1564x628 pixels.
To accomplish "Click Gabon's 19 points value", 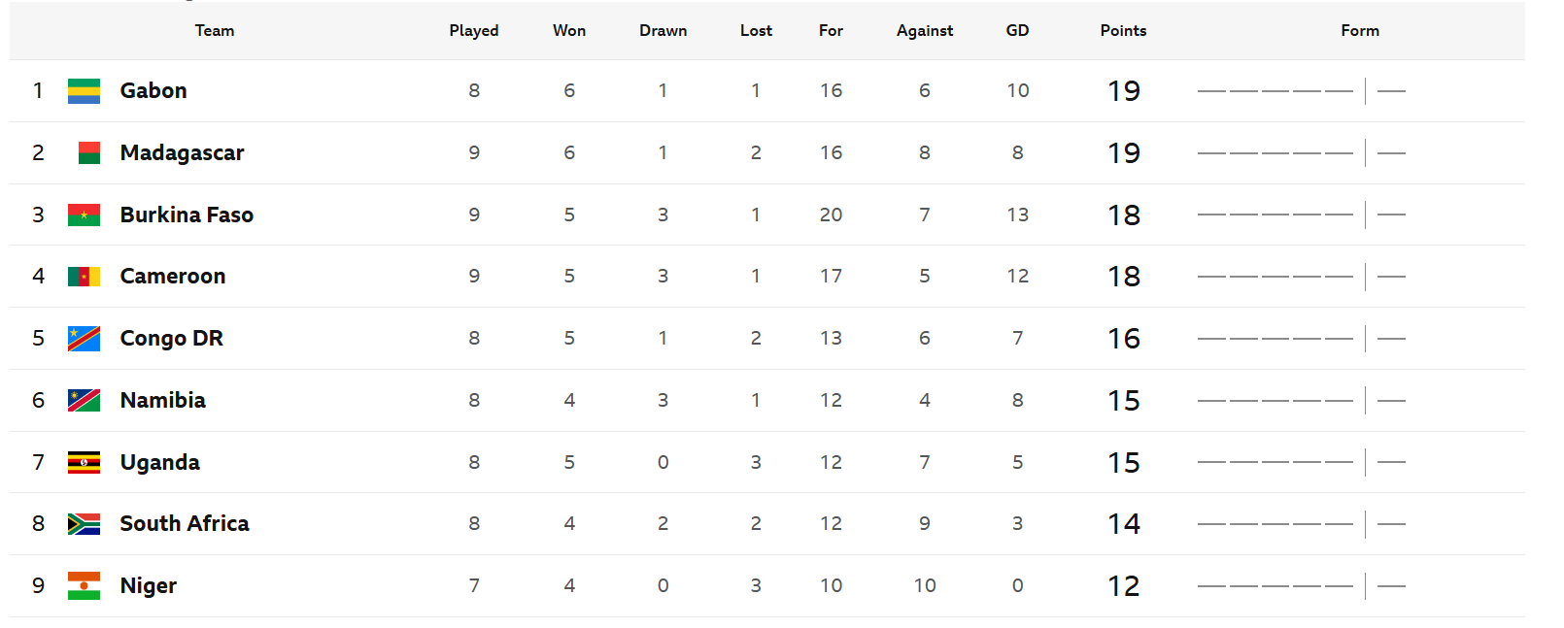I will [1123, 91].
